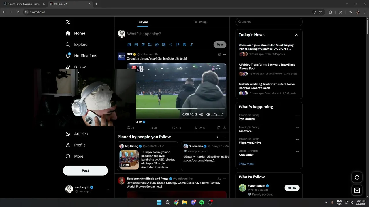Open more options on BPT post
The width and height of the screenshot is (369, 207).
click(225, 54)
